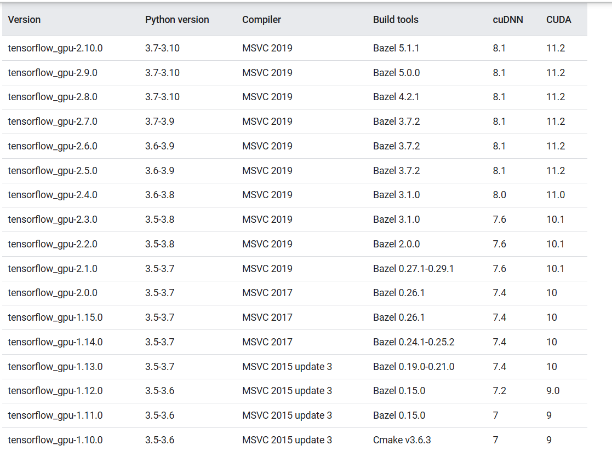Click the tensorflow_gpu-1.15.0 row label
Screen dimensions: 612x451
click(x=55, y=317)
